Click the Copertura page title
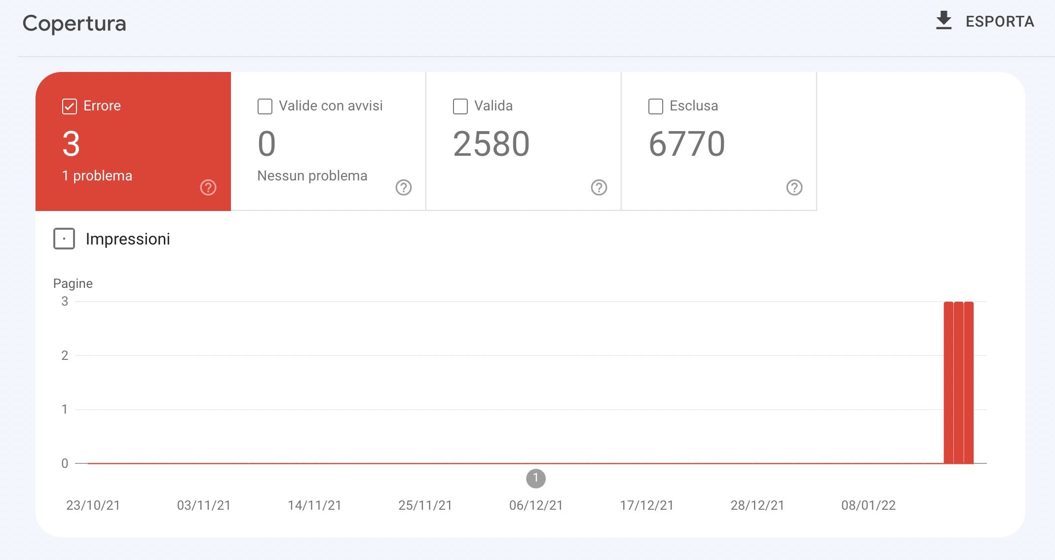 75,24
